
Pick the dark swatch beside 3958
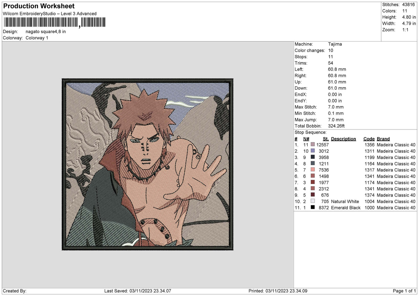pyautogui.click(x=313, y=157)
